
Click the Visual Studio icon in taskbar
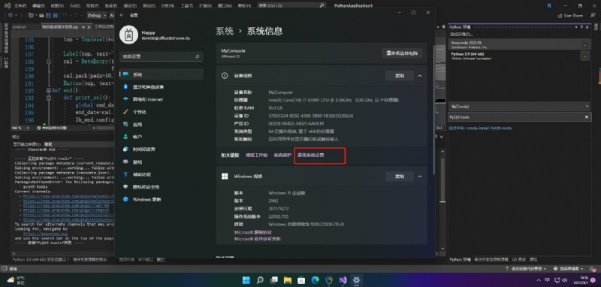pyautogui.click(x=343, y=280)
